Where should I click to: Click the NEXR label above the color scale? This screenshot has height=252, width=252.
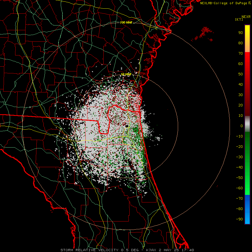[x=246, y=17]
